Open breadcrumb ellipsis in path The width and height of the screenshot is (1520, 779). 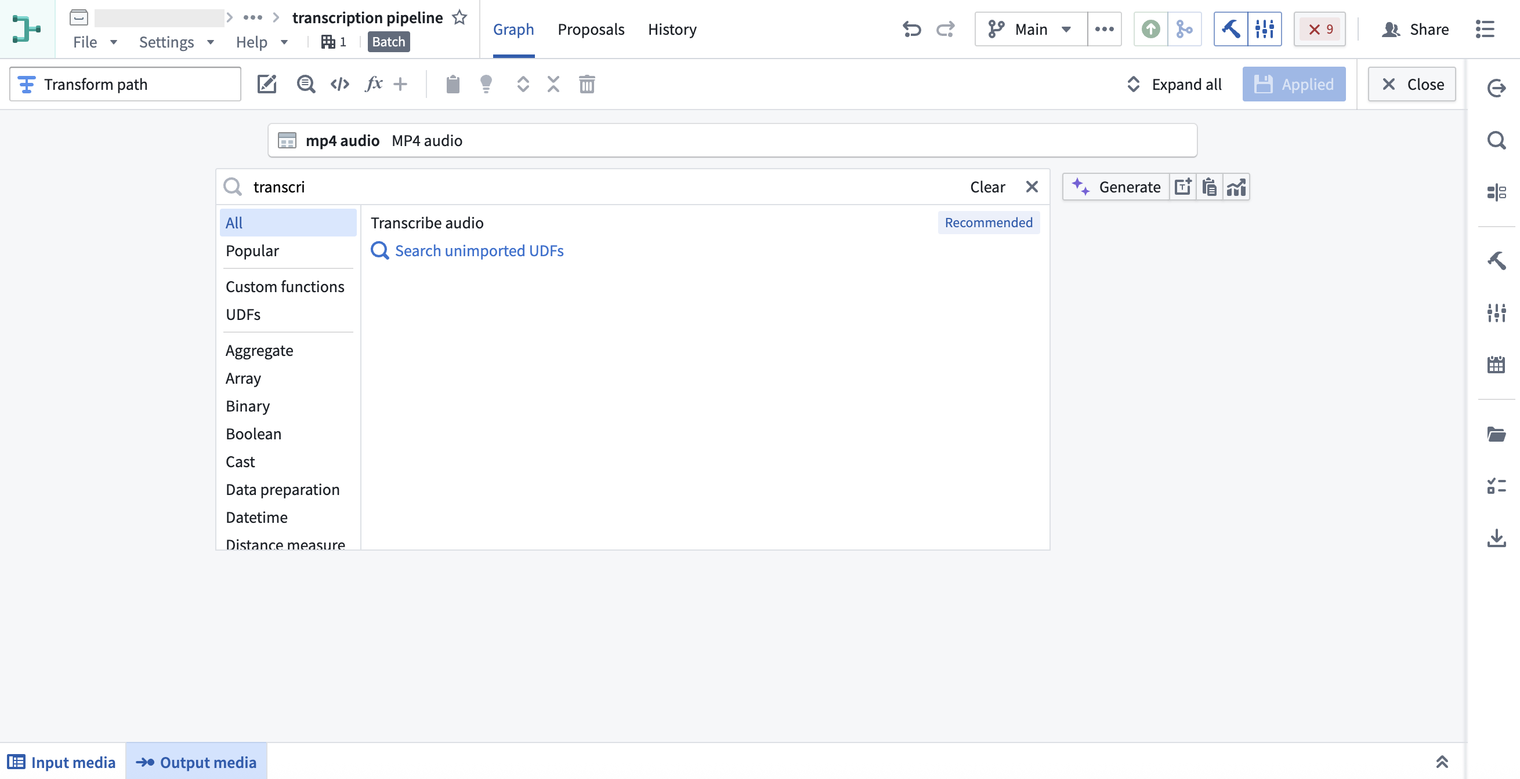click(252, 18)
